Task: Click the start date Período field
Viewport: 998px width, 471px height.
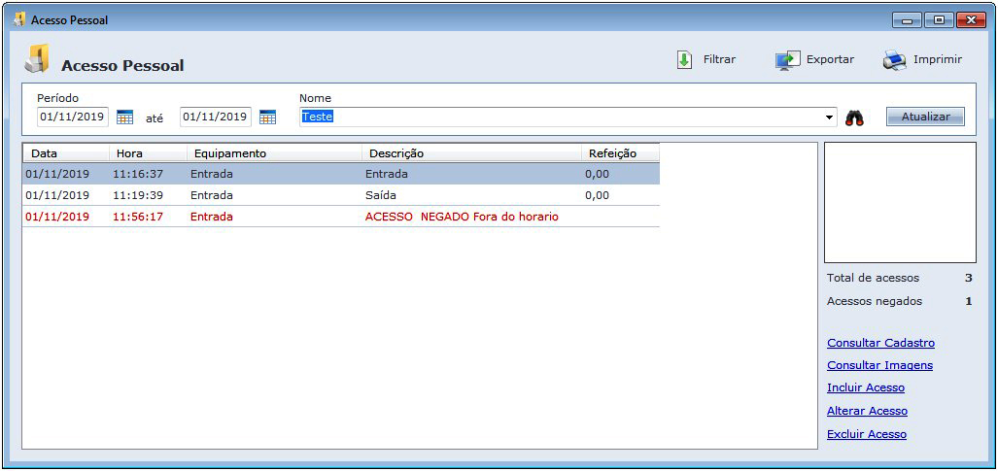Action: pos(73,117)
